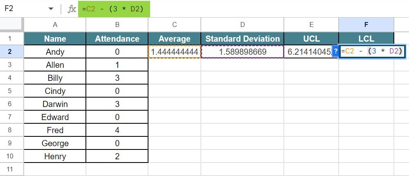Select column F header
This screenshot has height=176, width=409.
coord(366,25)
